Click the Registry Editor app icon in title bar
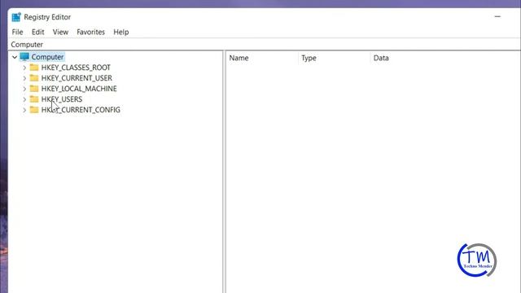Screen dimensions: 521x293 16,17
